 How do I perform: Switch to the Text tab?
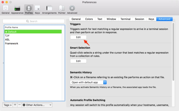pyautogui.click(x=100, y=19)
